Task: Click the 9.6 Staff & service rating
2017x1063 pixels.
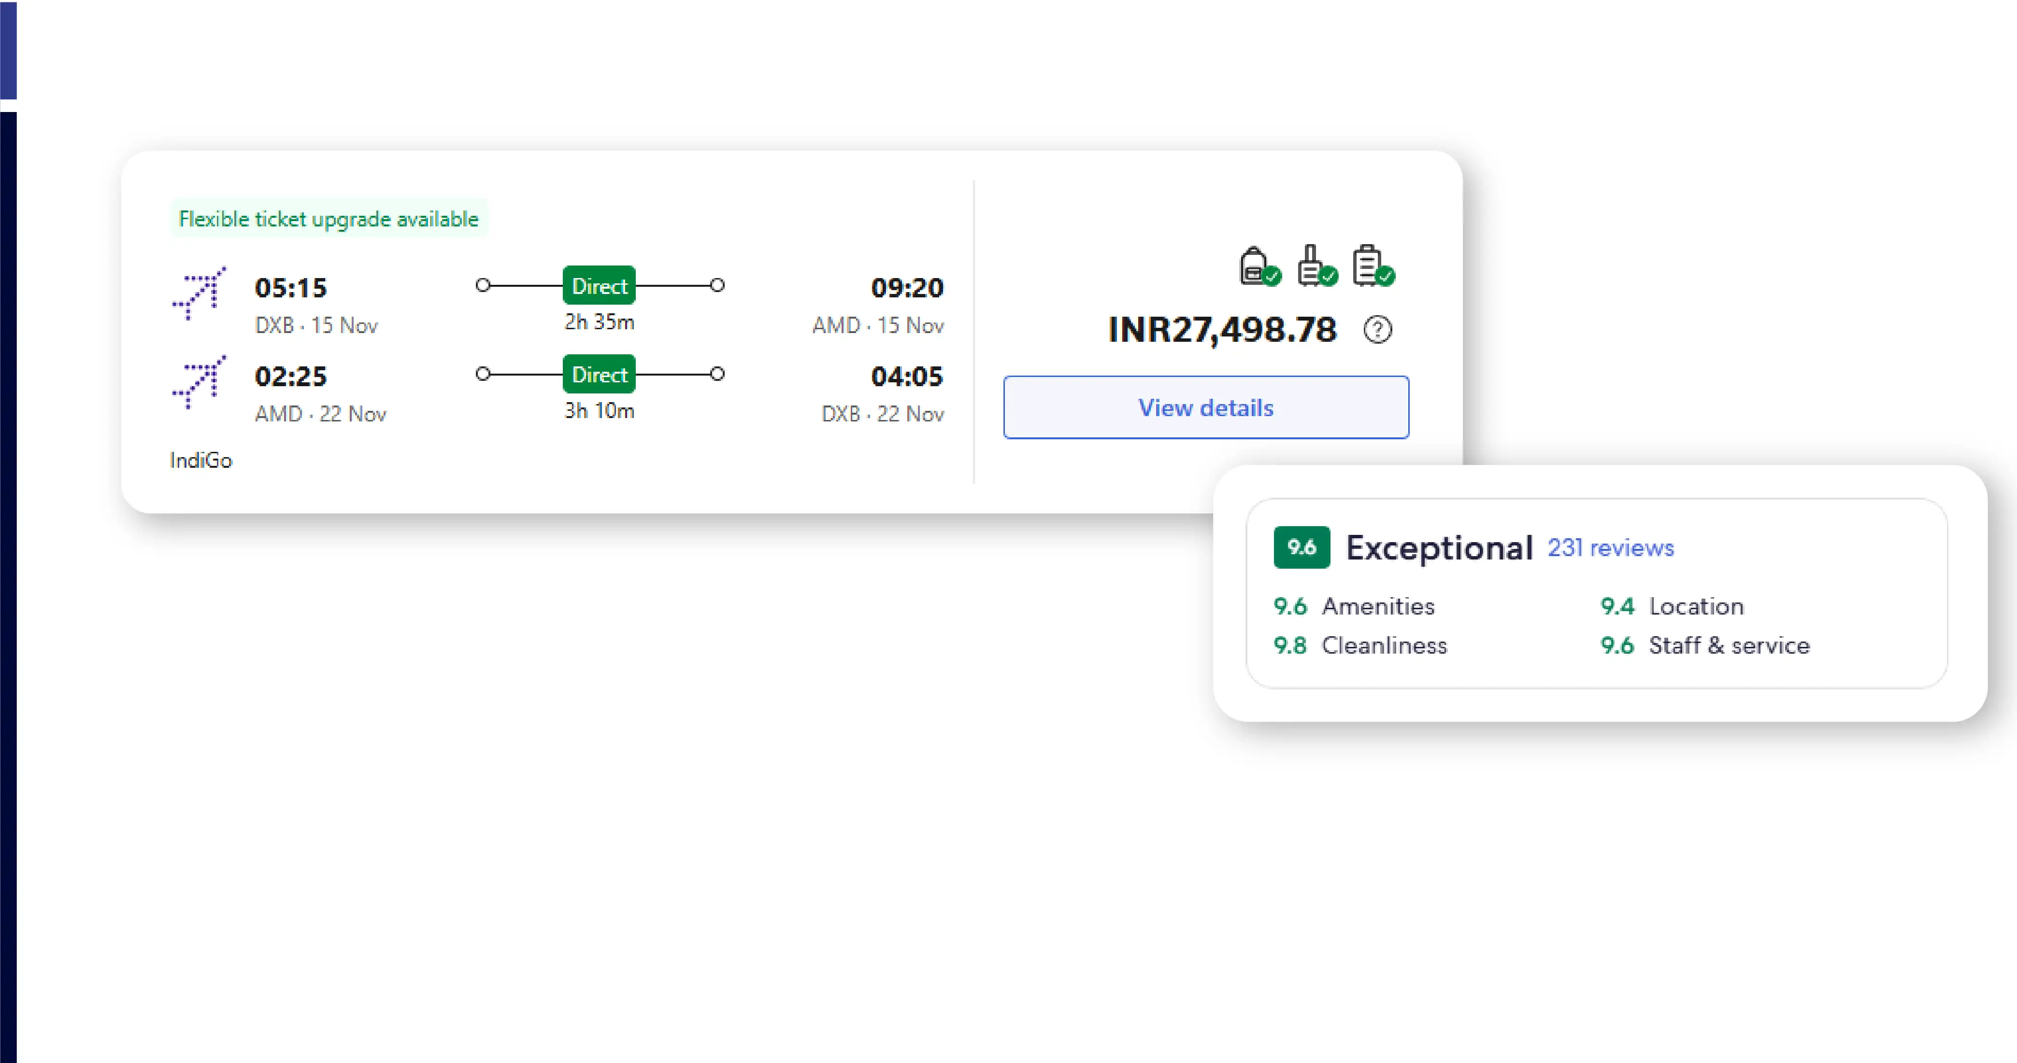Action: point(1704,645)
